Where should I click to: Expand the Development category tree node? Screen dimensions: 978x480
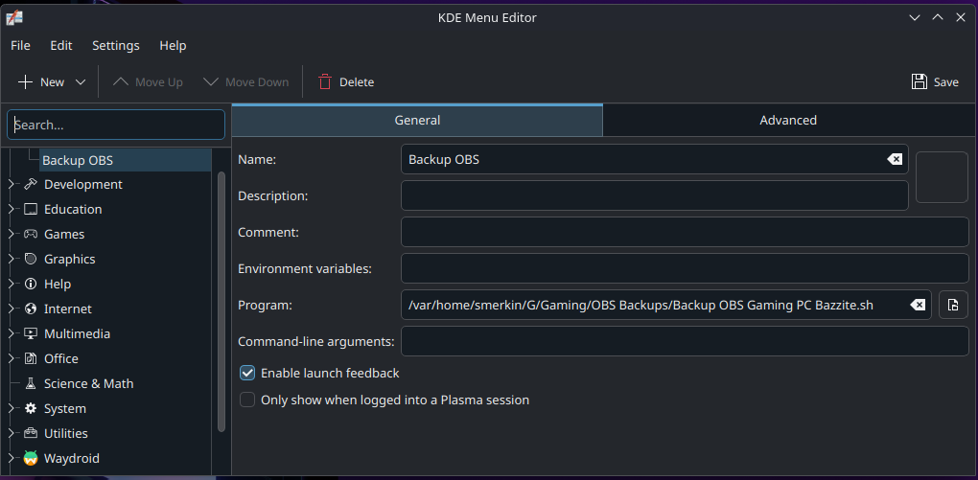[12, 184]
